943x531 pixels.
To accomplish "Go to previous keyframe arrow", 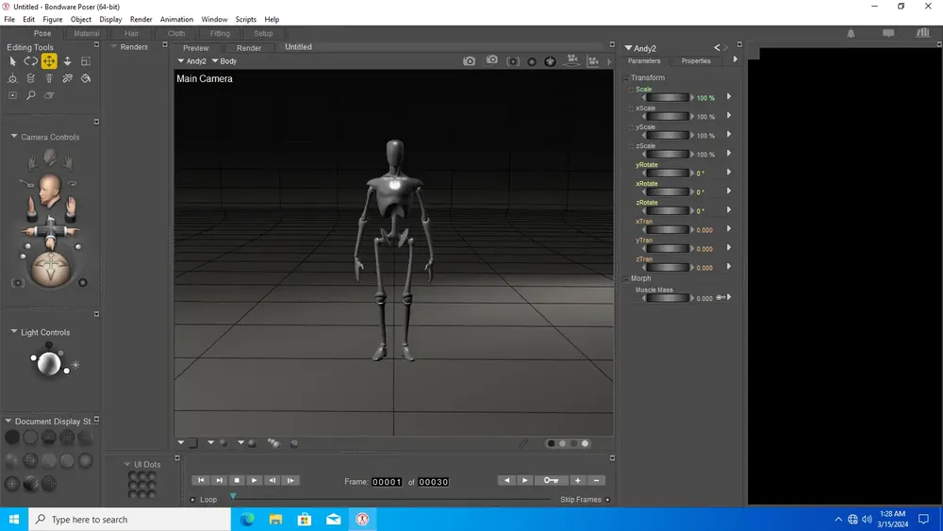I will pos(506,480).
